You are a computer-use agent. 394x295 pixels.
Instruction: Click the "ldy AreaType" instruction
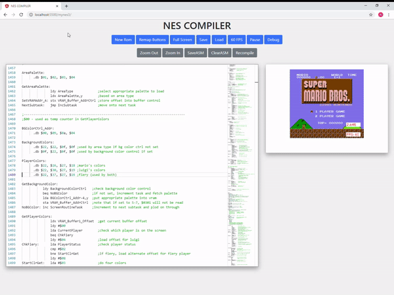pos(62,91)
